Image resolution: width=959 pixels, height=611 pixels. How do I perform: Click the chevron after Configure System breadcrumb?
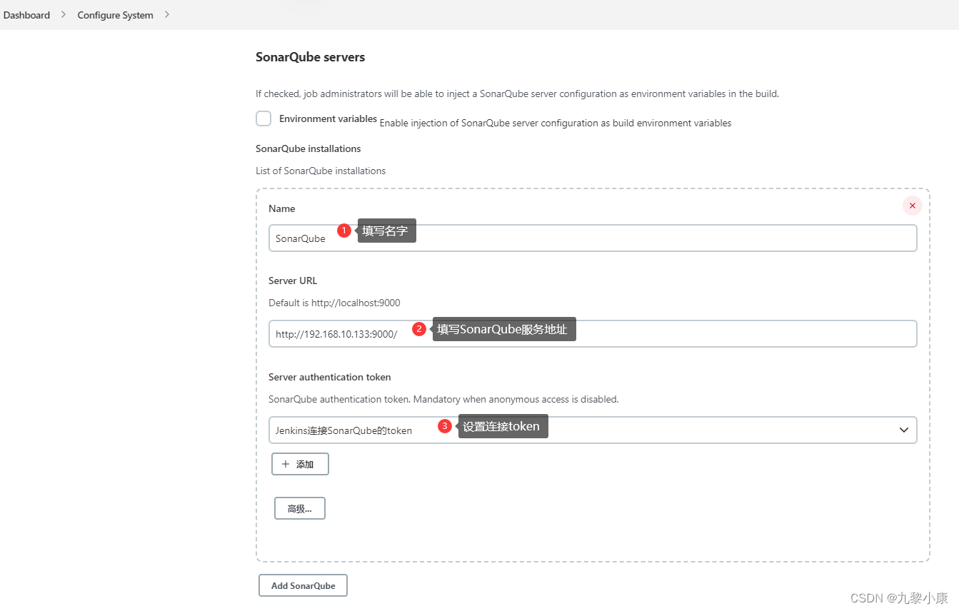point(167,14)
